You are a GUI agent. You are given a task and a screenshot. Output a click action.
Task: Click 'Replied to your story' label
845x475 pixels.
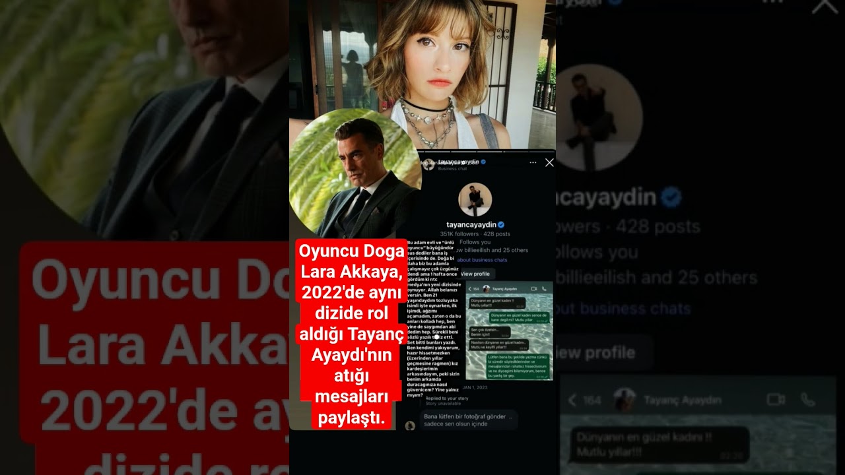446,398
